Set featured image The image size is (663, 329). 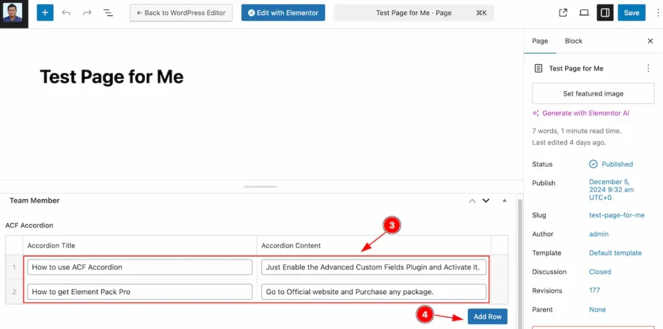pyautogui.click(x=593, y=93)
